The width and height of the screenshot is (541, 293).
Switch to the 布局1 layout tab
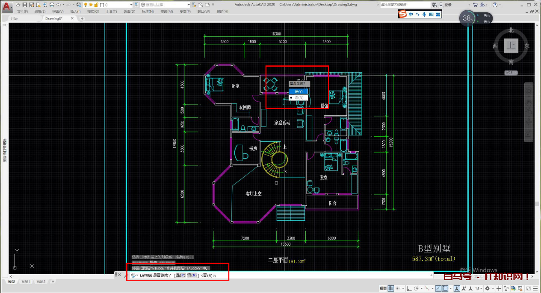(26, 281)
